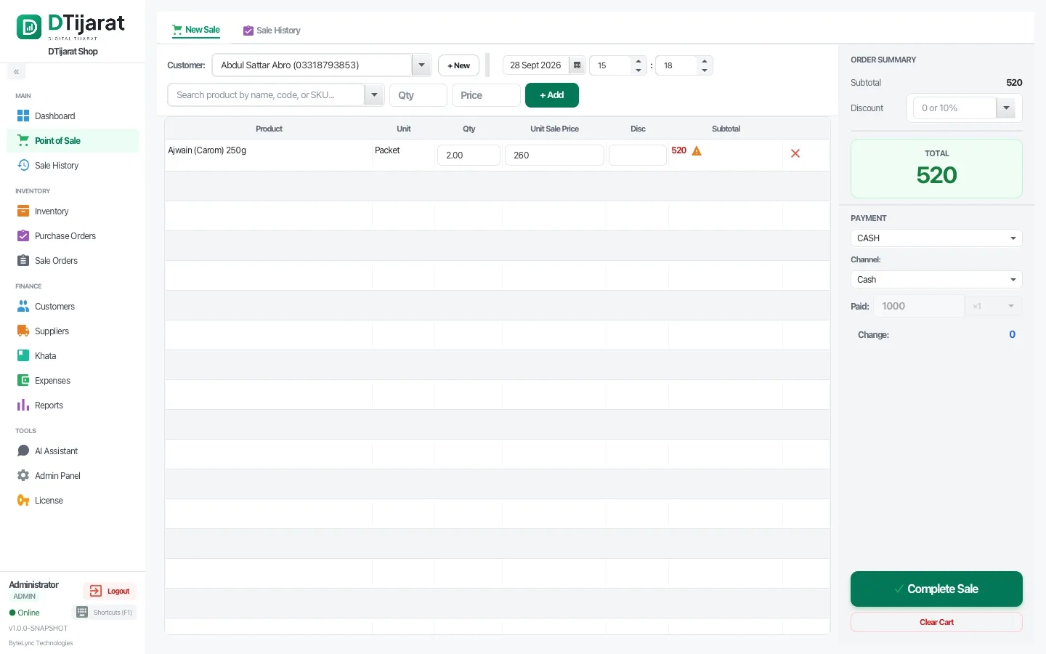Switch to the Sale History tab

[x=272, y=31]
